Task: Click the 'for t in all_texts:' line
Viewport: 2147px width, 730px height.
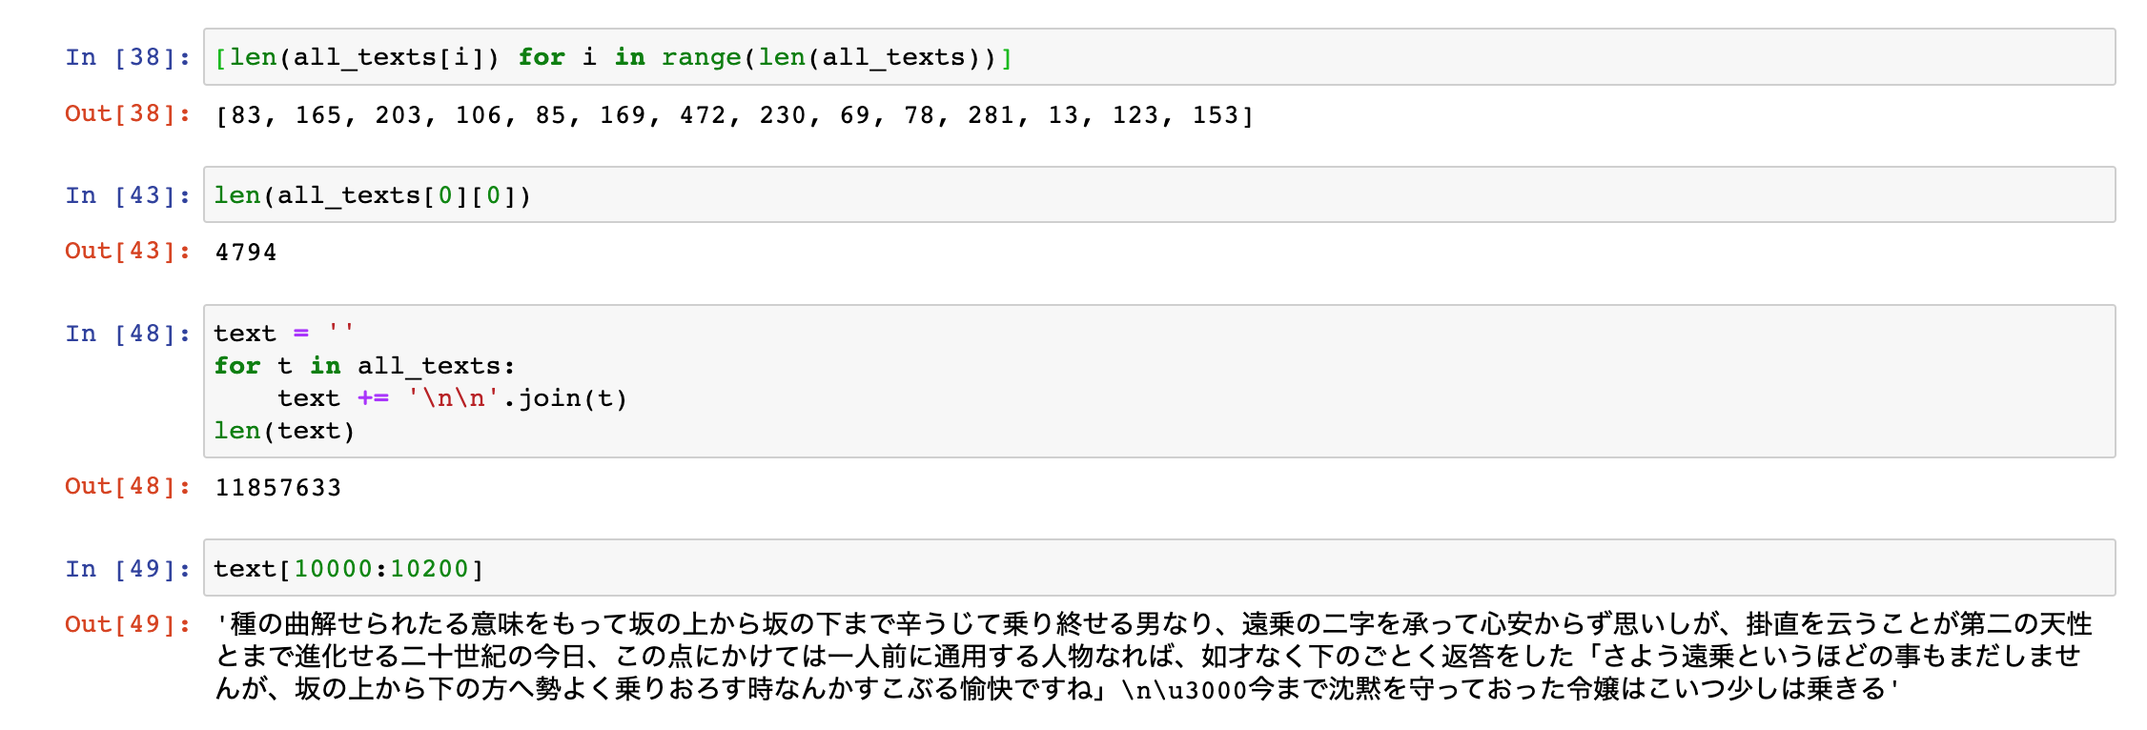Action: pos(364,366)
